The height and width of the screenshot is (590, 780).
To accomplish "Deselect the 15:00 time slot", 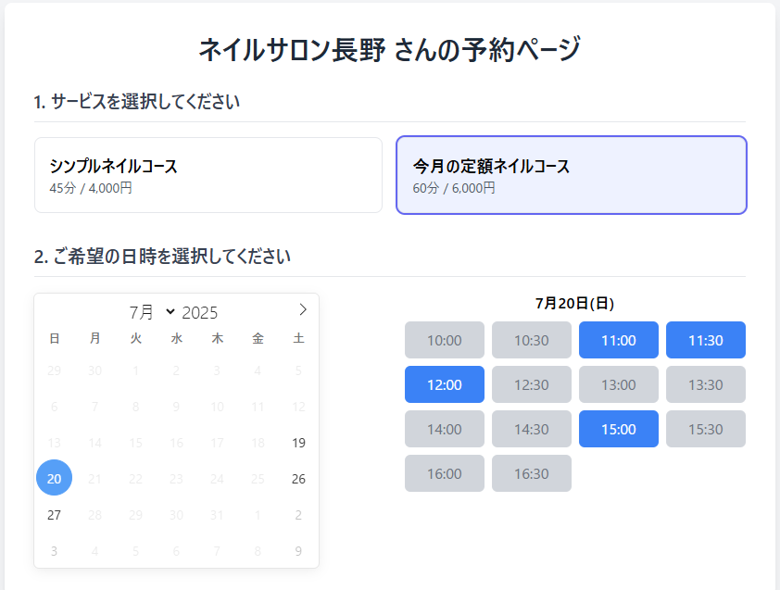I will [x=618, y=429].
